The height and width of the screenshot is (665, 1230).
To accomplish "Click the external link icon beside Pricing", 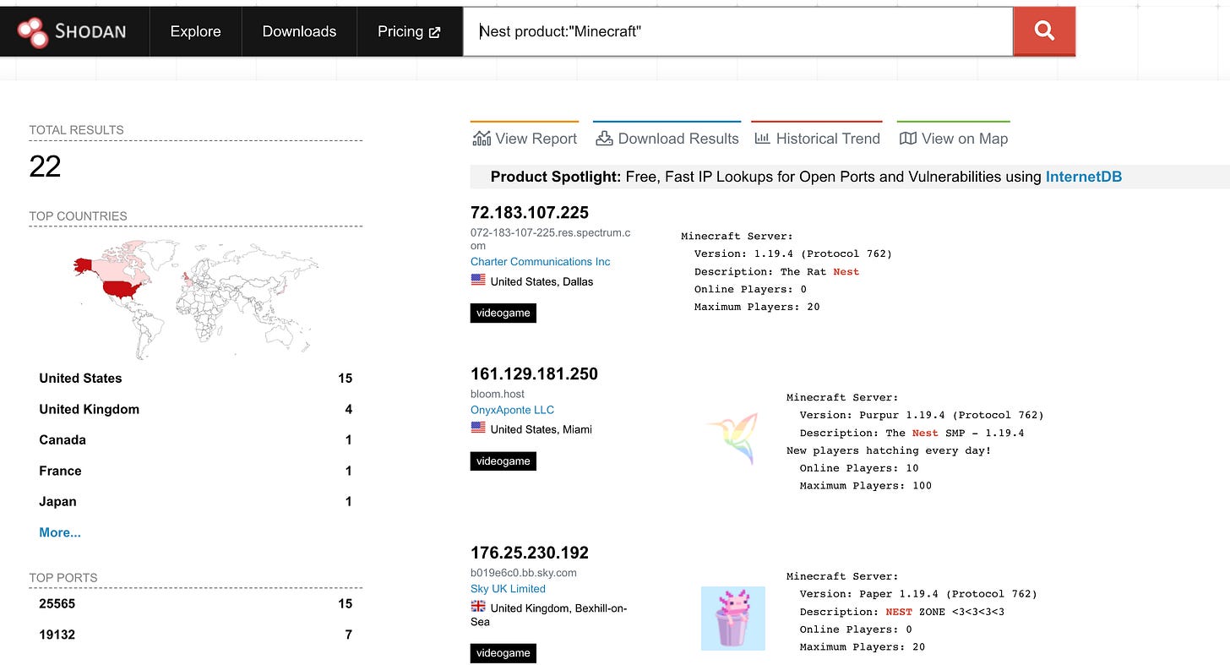I will click(435, 32).
